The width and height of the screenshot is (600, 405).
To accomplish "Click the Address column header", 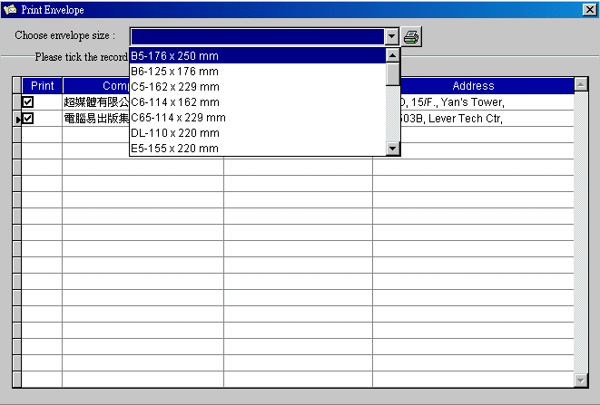I will [473, 86].
